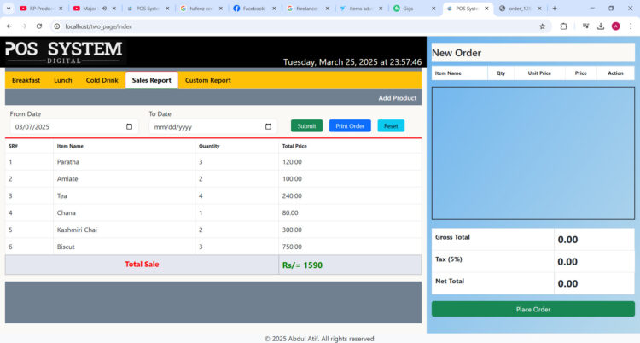This screenshot has width=640, height=343.
Task: Click the Place Order button
Action: 532,309
